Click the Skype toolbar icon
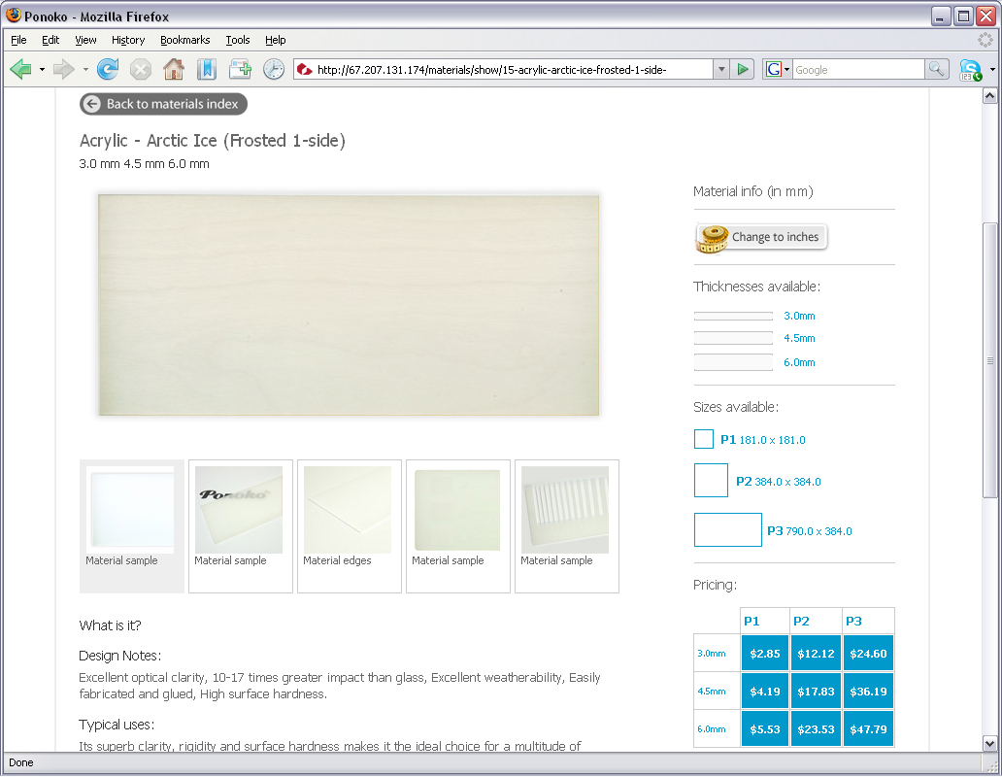The image size is (1002, 777). click(x=971, y=69)
